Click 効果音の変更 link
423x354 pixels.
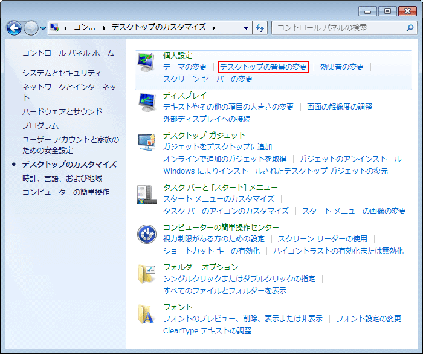342,67
